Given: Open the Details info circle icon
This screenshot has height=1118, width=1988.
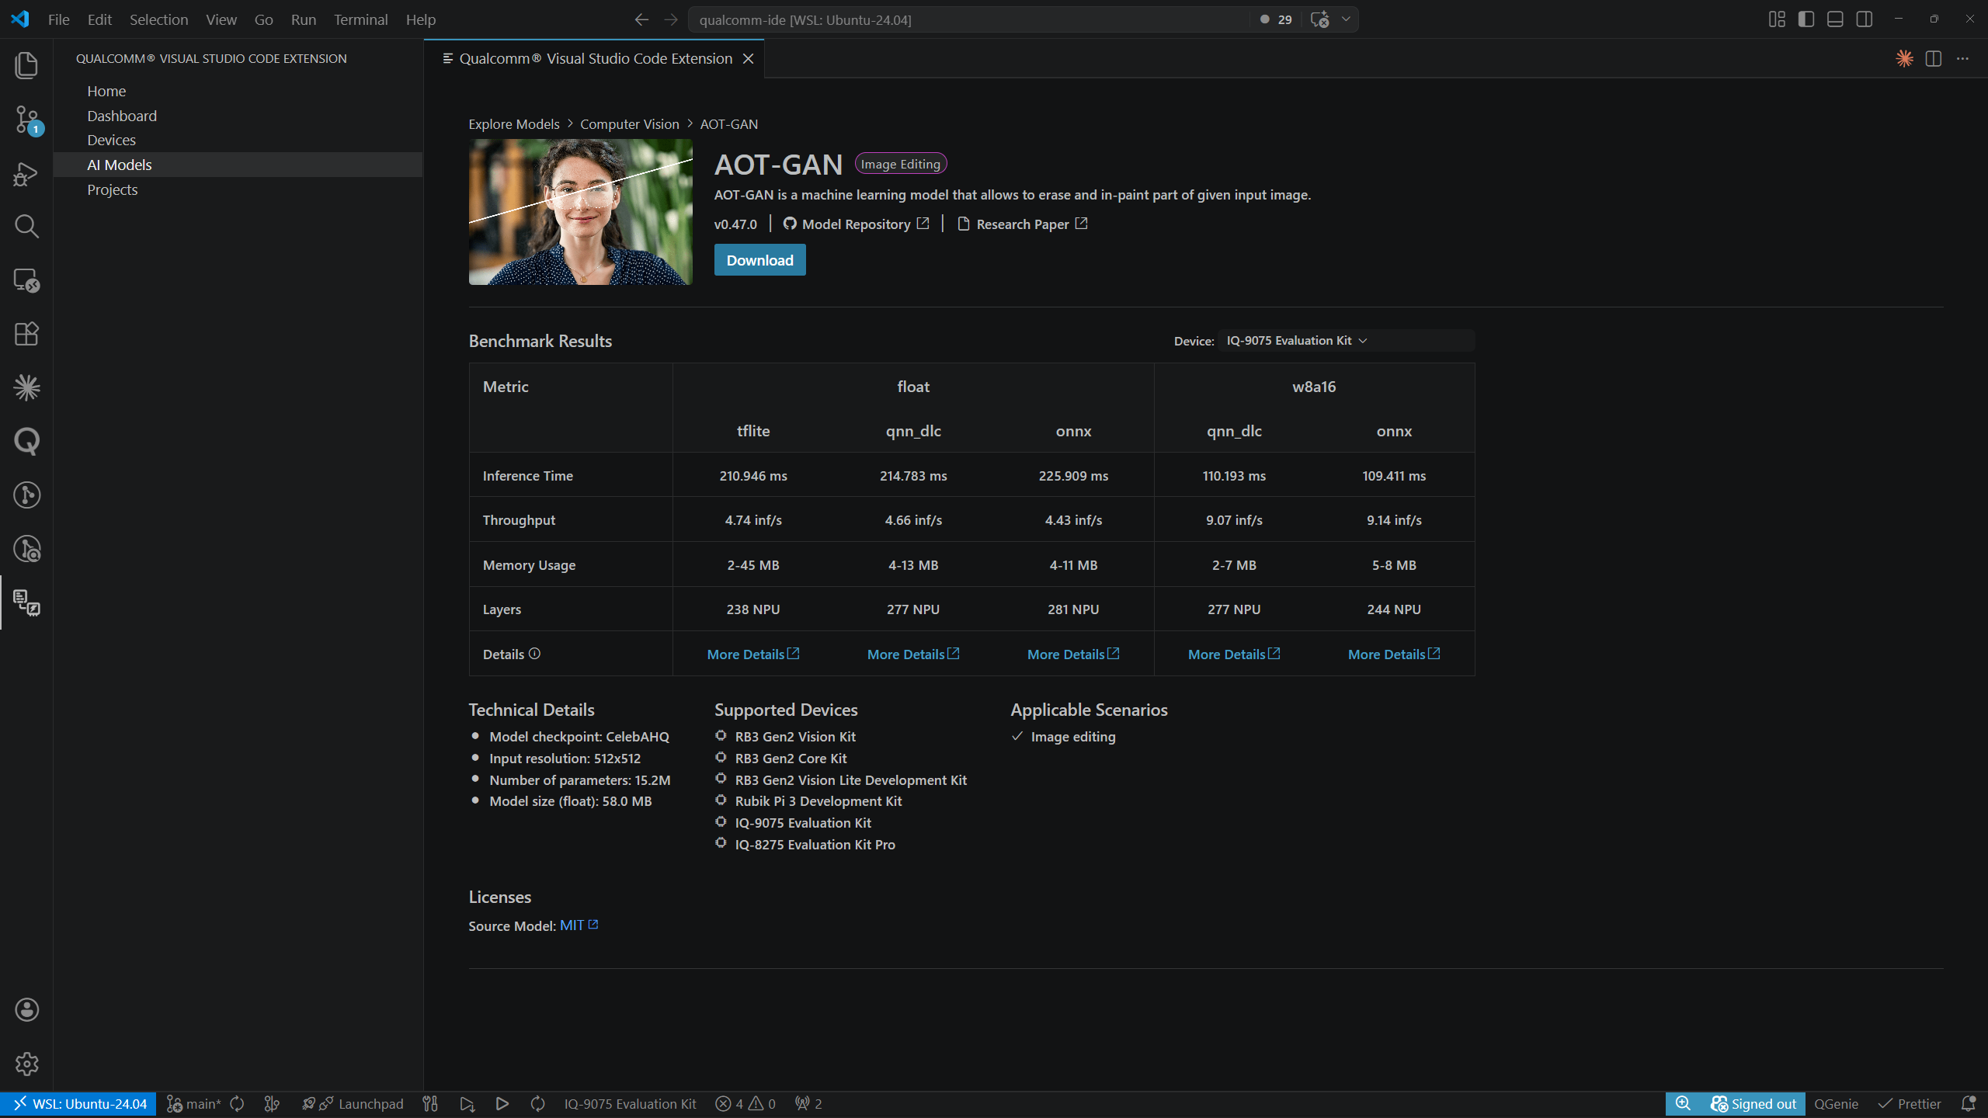Looking at the screenshot, I should click(534, 654).
